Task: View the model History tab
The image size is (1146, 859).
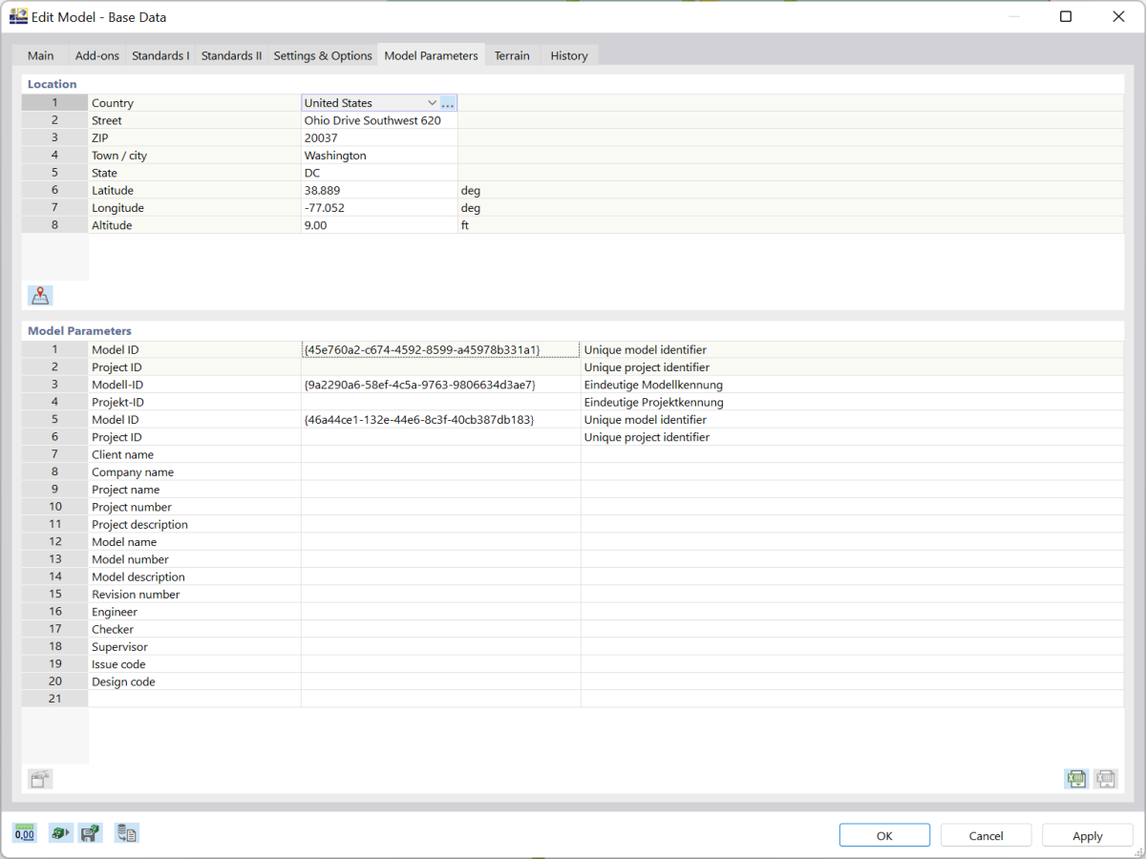Action: [x=568, y=55]
